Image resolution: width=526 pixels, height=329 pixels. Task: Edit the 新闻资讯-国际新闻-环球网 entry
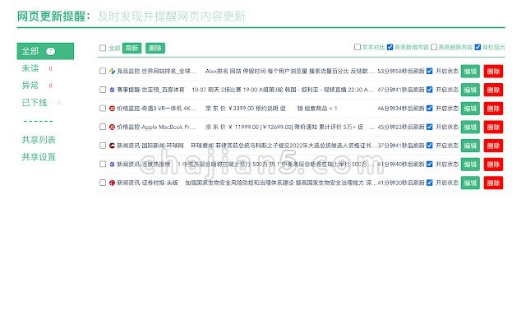(470, 146)
